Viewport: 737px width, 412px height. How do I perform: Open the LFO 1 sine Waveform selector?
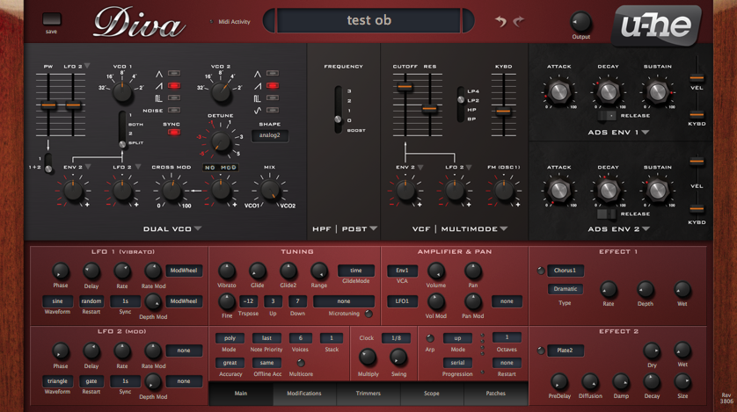pos(57,301)
